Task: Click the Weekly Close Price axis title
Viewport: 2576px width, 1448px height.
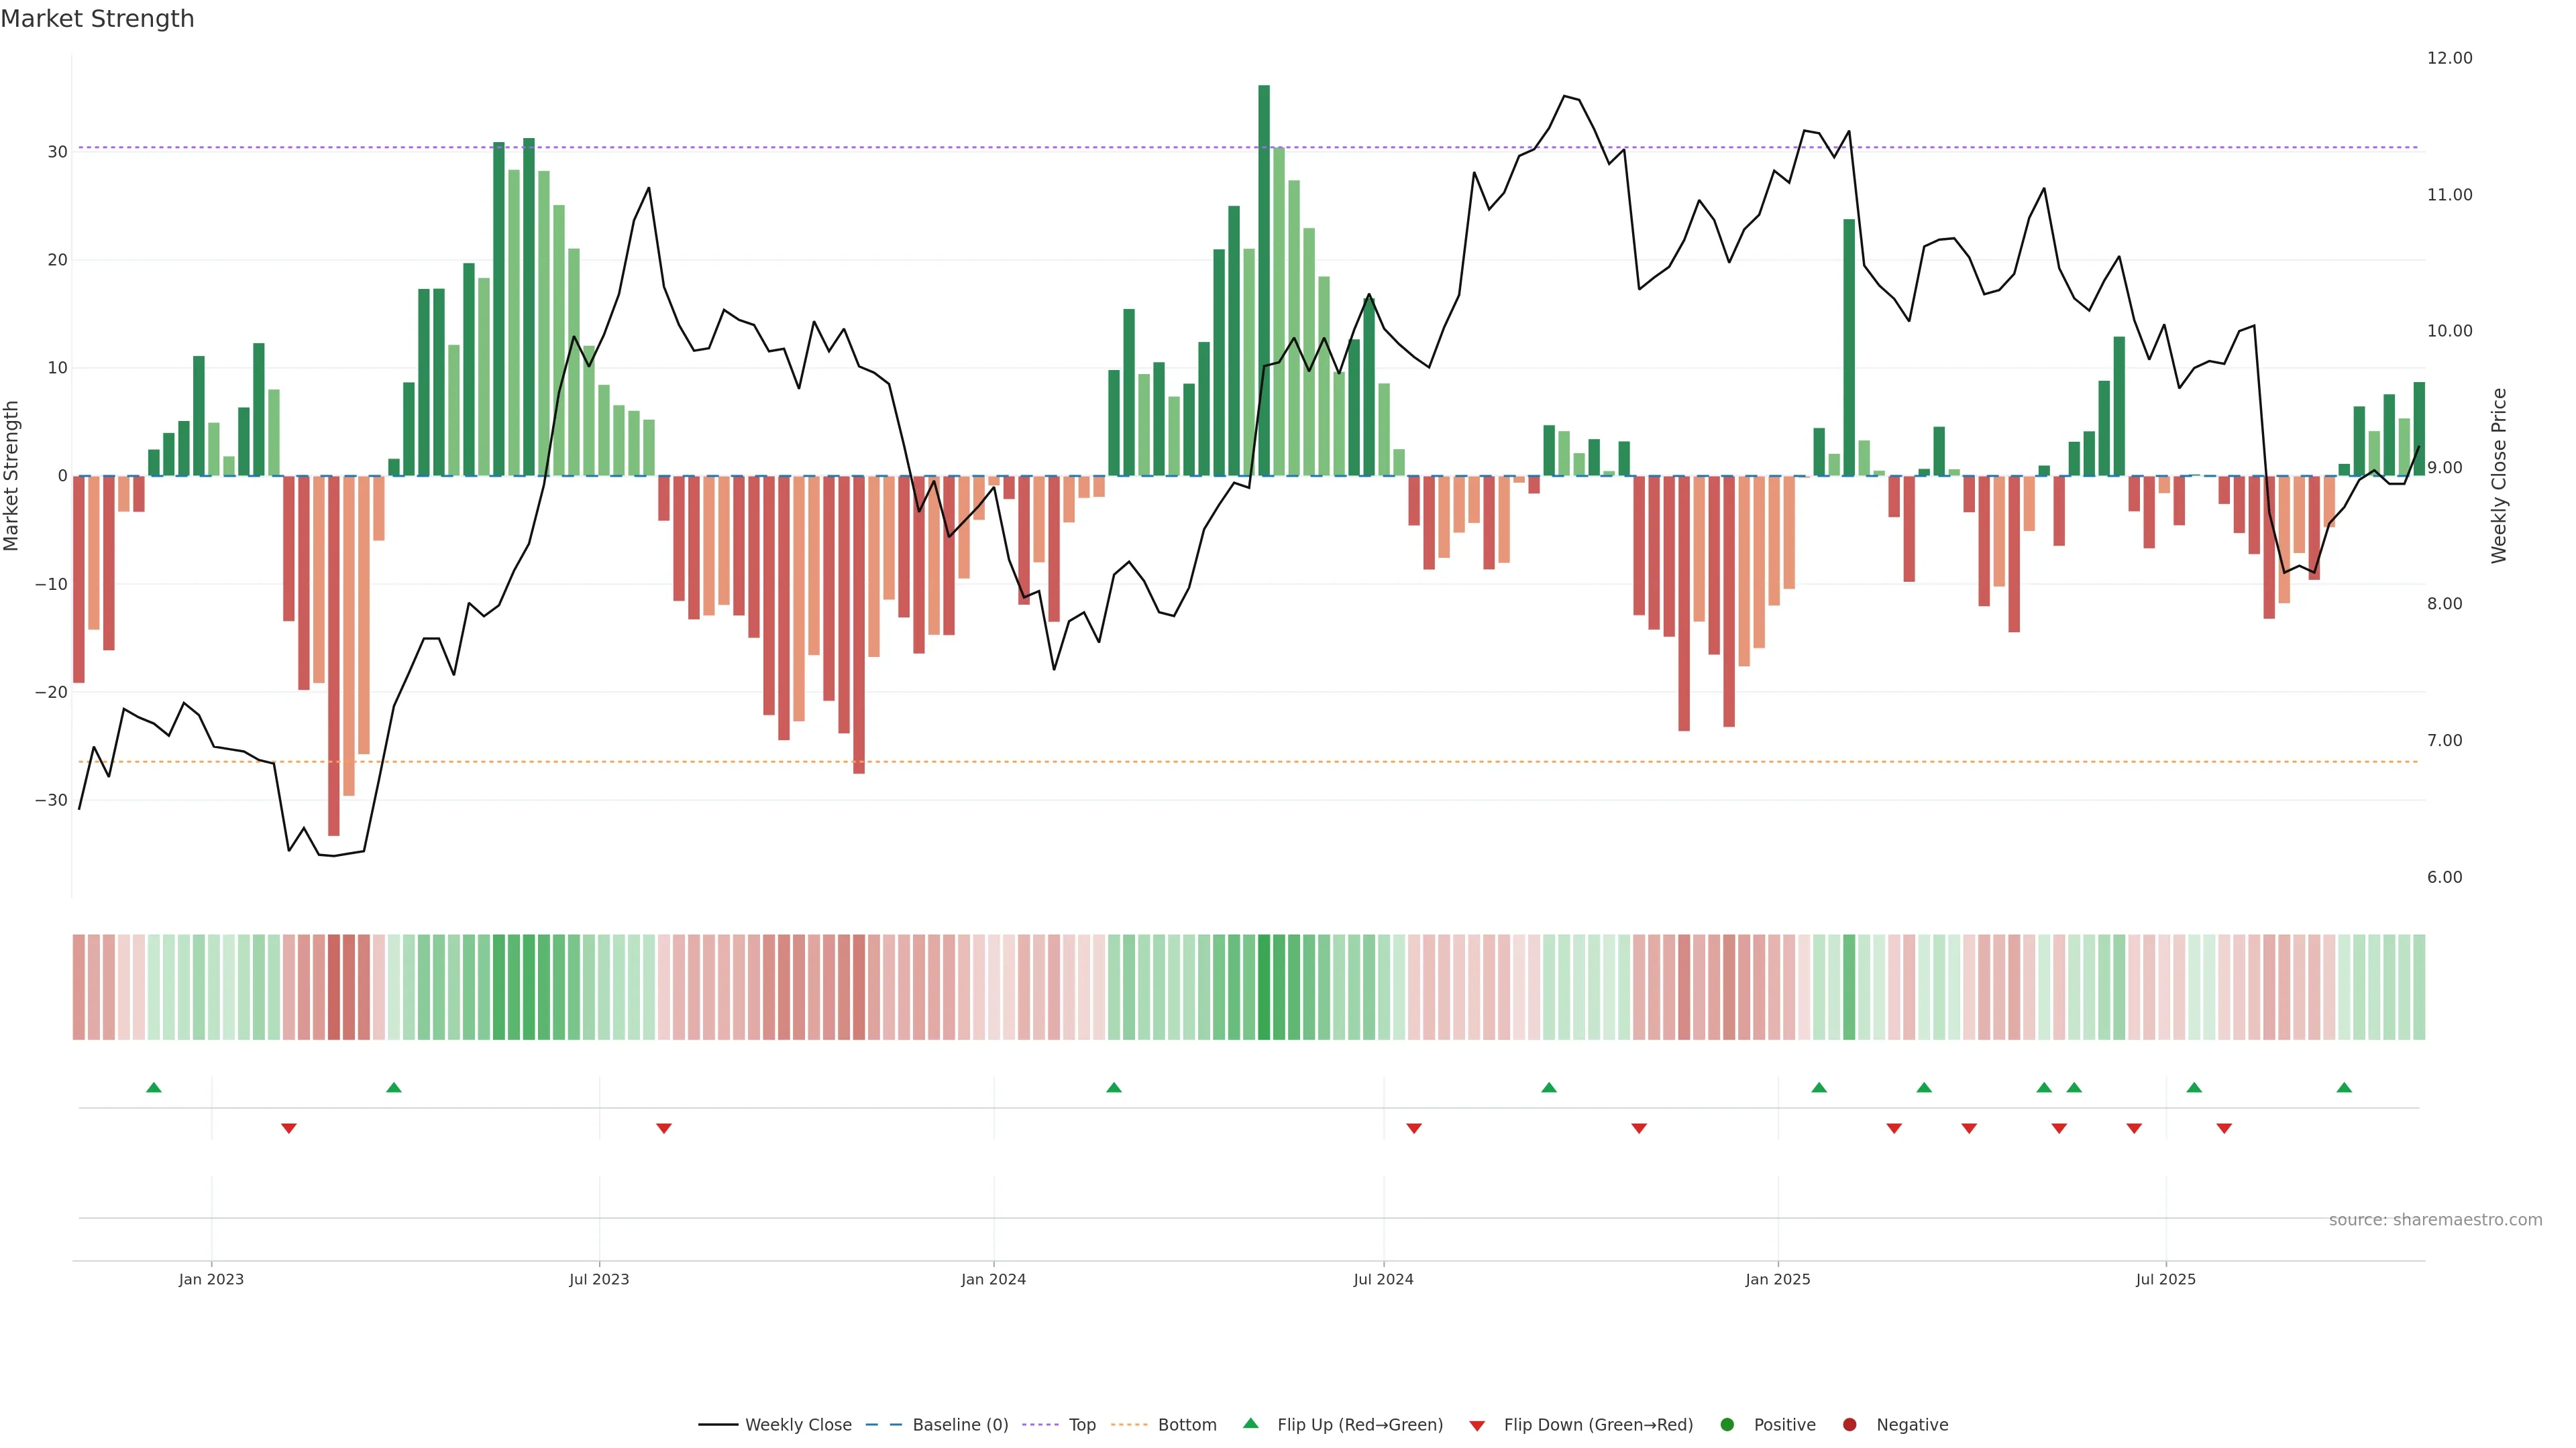Action: [2499, 476]
